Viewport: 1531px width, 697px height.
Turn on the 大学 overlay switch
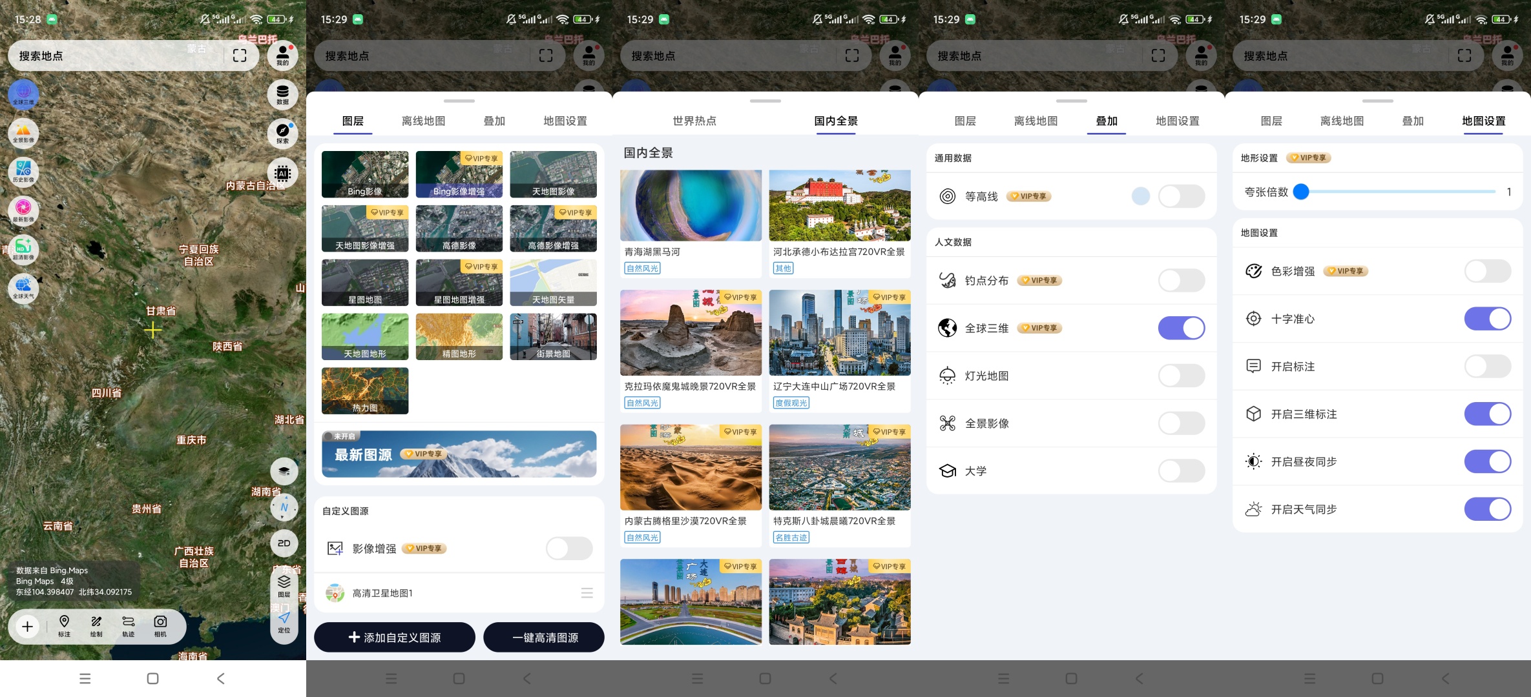[1182, 471]
